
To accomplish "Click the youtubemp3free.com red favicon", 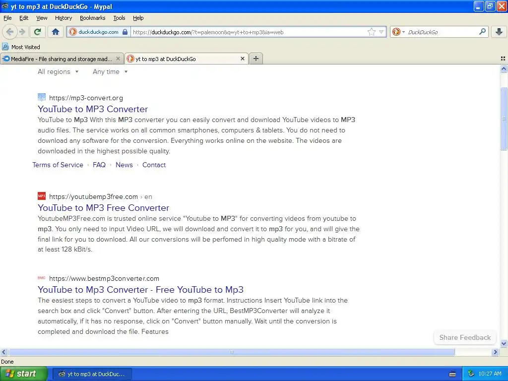I will [x=42, y=196].
